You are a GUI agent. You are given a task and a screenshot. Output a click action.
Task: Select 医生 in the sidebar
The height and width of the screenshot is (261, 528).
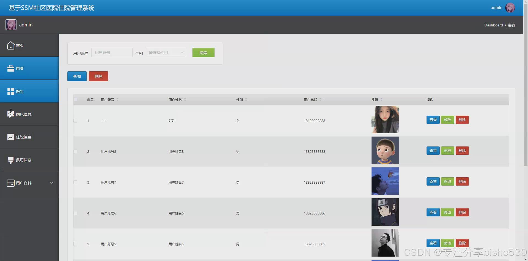coord(29,91)
